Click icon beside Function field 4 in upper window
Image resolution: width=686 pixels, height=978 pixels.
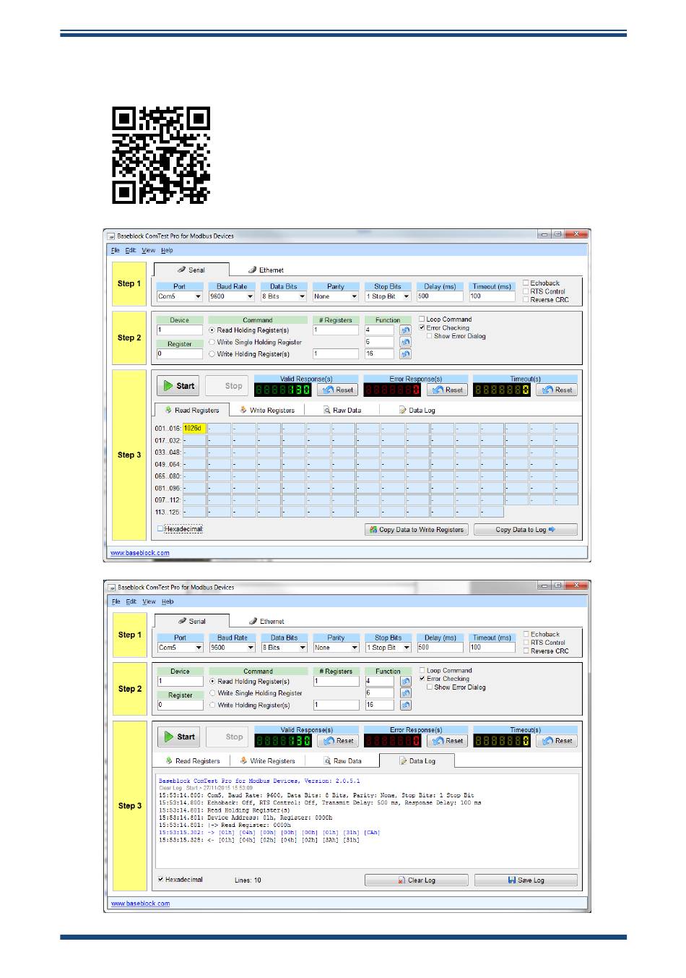[405, 330]
